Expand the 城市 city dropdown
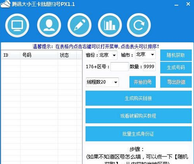 (145, 54)
